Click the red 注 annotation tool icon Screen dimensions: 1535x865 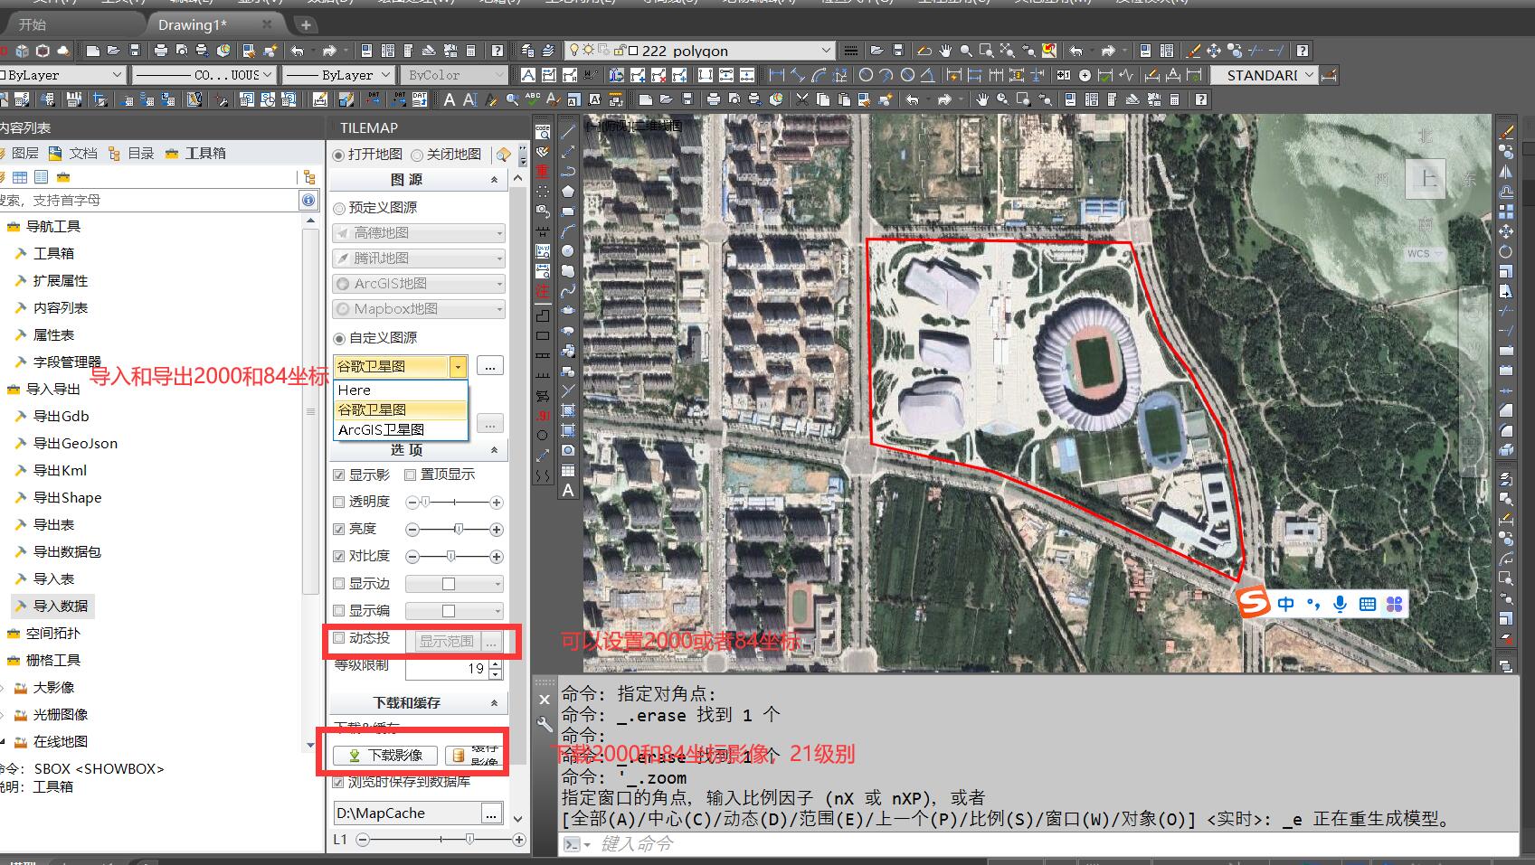pos(543,291)
